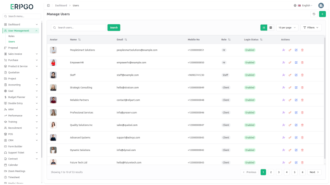Collapse the sidebar using the panel icon
This screenshot has height=185, width=330.
pyautogui.click(x=48, y=5)
